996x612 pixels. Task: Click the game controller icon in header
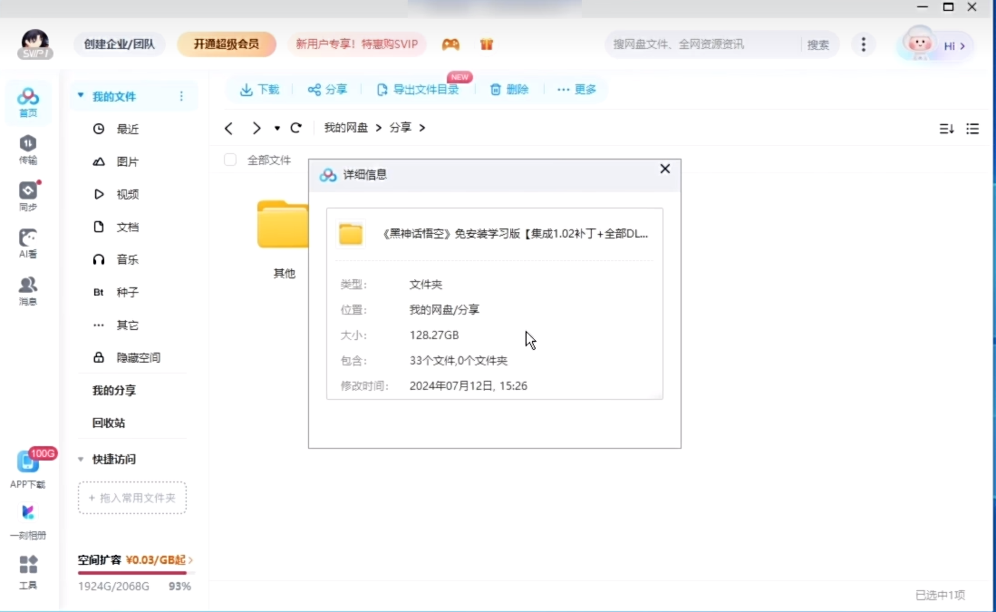coord(450,44)
